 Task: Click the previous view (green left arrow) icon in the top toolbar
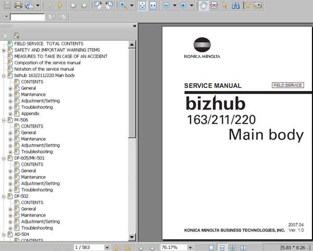(x=73, y=5)
